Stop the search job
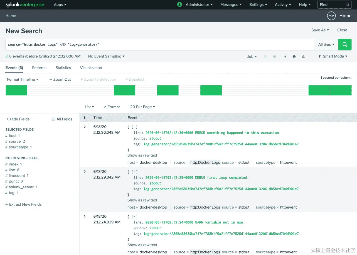 [274, 56]
